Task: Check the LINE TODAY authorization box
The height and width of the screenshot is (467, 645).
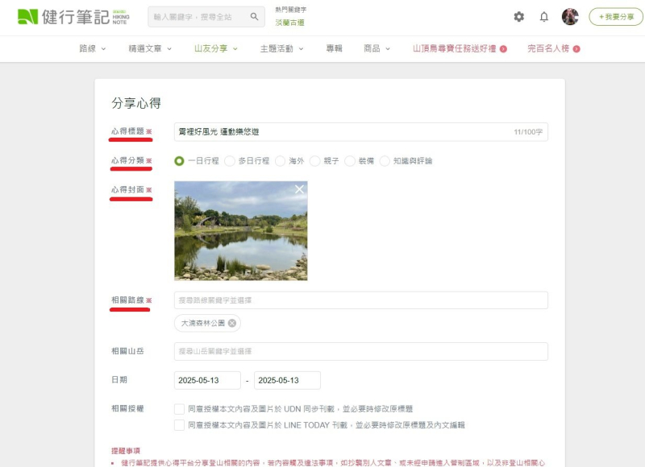Action: click(179, 425)
